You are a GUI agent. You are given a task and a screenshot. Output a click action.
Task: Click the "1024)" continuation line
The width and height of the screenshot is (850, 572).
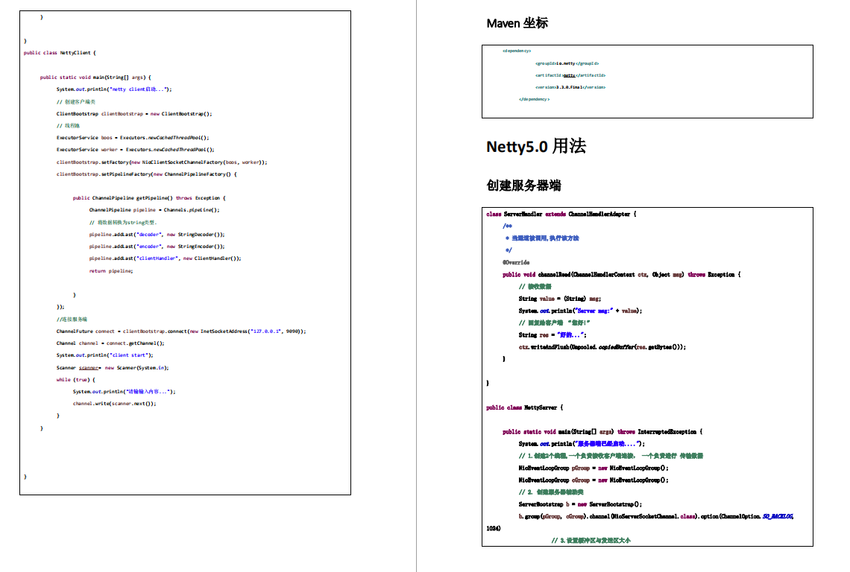[x=494, y=529]
